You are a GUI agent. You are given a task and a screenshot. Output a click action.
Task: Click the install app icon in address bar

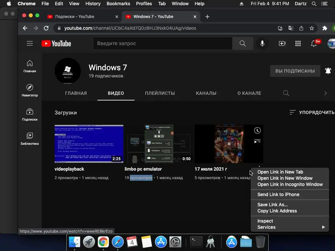(x=280, y=28)
